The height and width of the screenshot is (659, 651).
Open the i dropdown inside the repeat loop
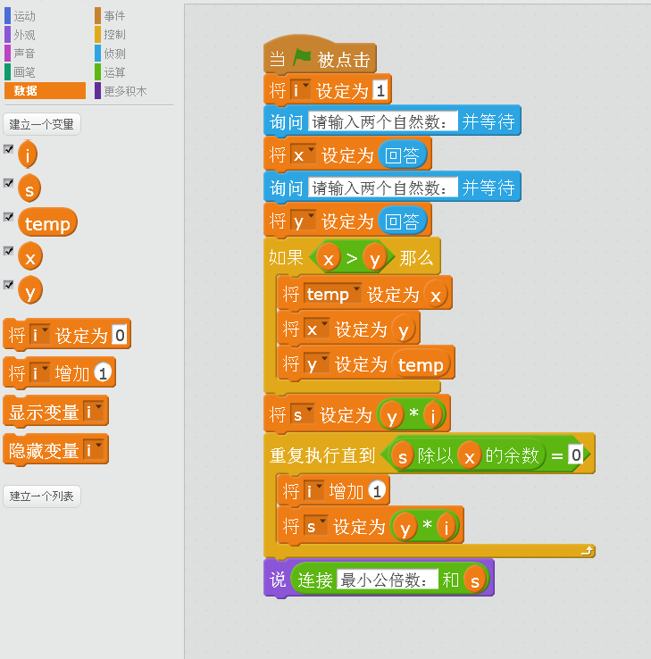coord(314,490)
